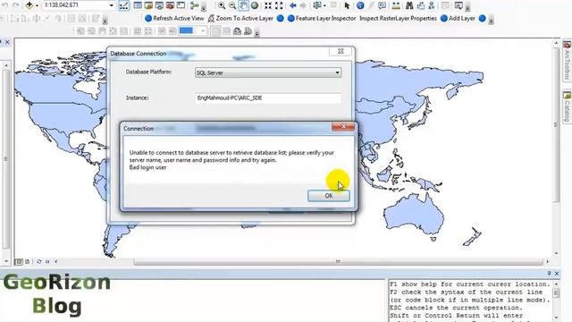
Task: Click OK in the Connection error dialog
Action: pyautogui.click(x=329, y=196)
